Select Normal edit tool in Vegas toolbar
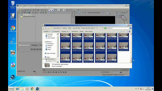Image resolution: width=162 pixels, height=91 pixels. pyautogui.click(x=64, y=10)
